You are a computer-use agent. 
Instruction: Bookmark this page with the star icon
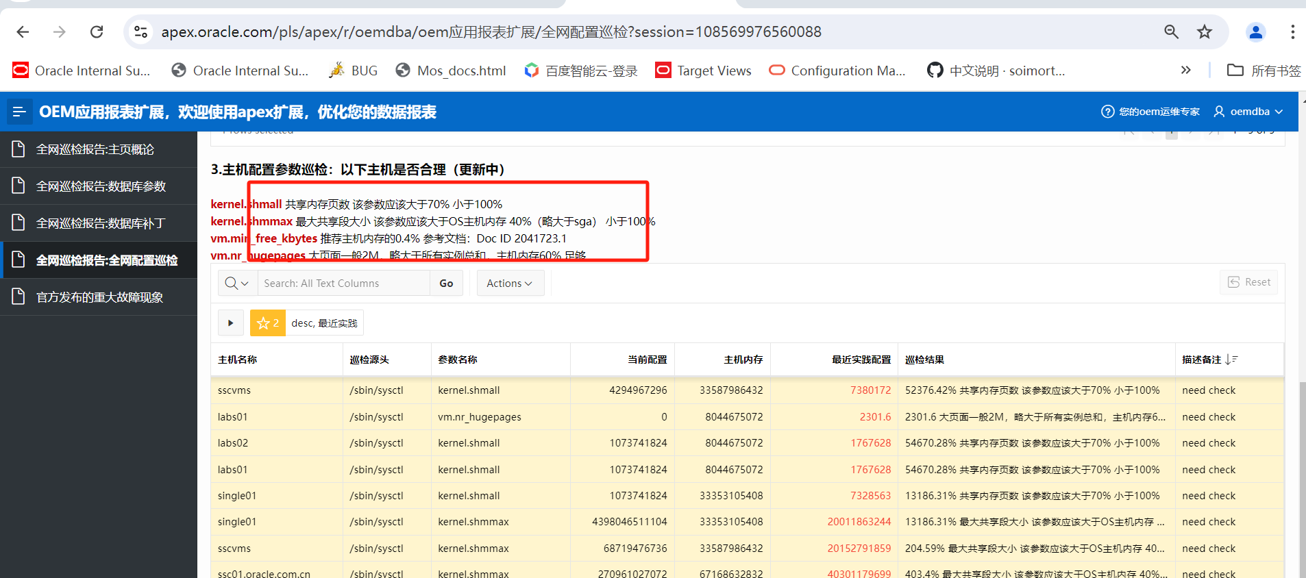click(1205, 32)
